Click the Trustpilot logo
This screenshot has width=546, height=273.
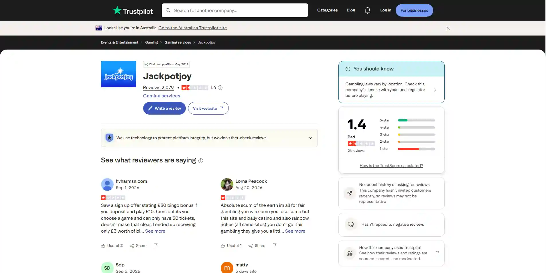[x=133, y=11]
